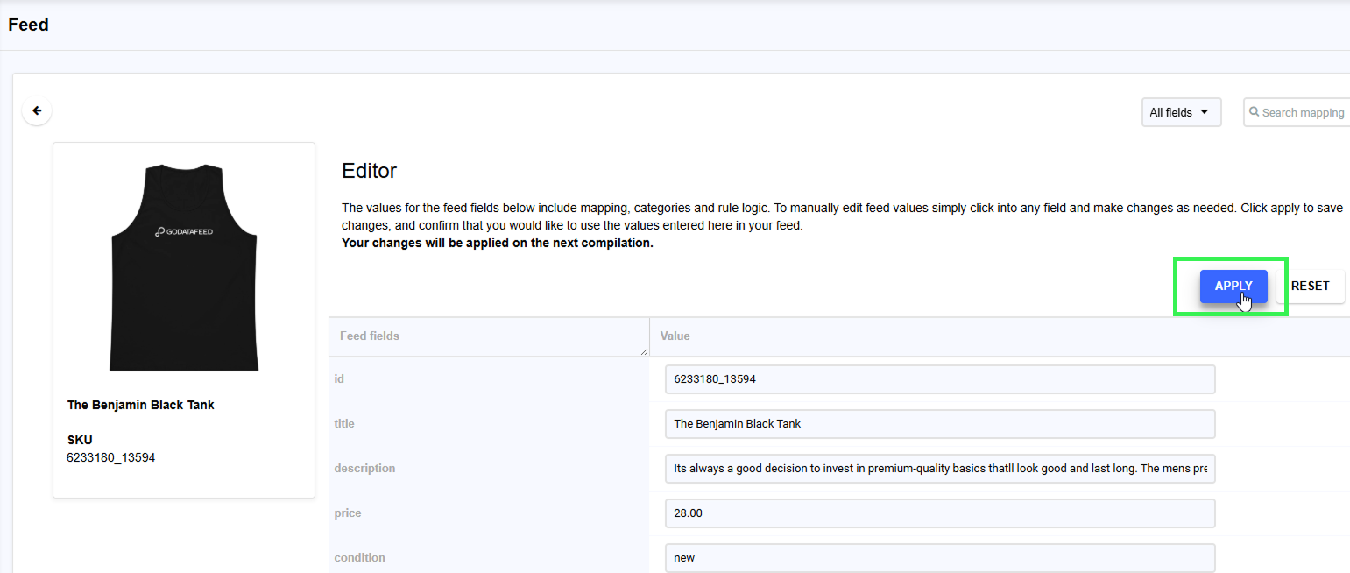The height and width of the screenshot is (573, 1350).
Task: Click the SKU number 6233180_13594 in product card
Action: point(110,457)
